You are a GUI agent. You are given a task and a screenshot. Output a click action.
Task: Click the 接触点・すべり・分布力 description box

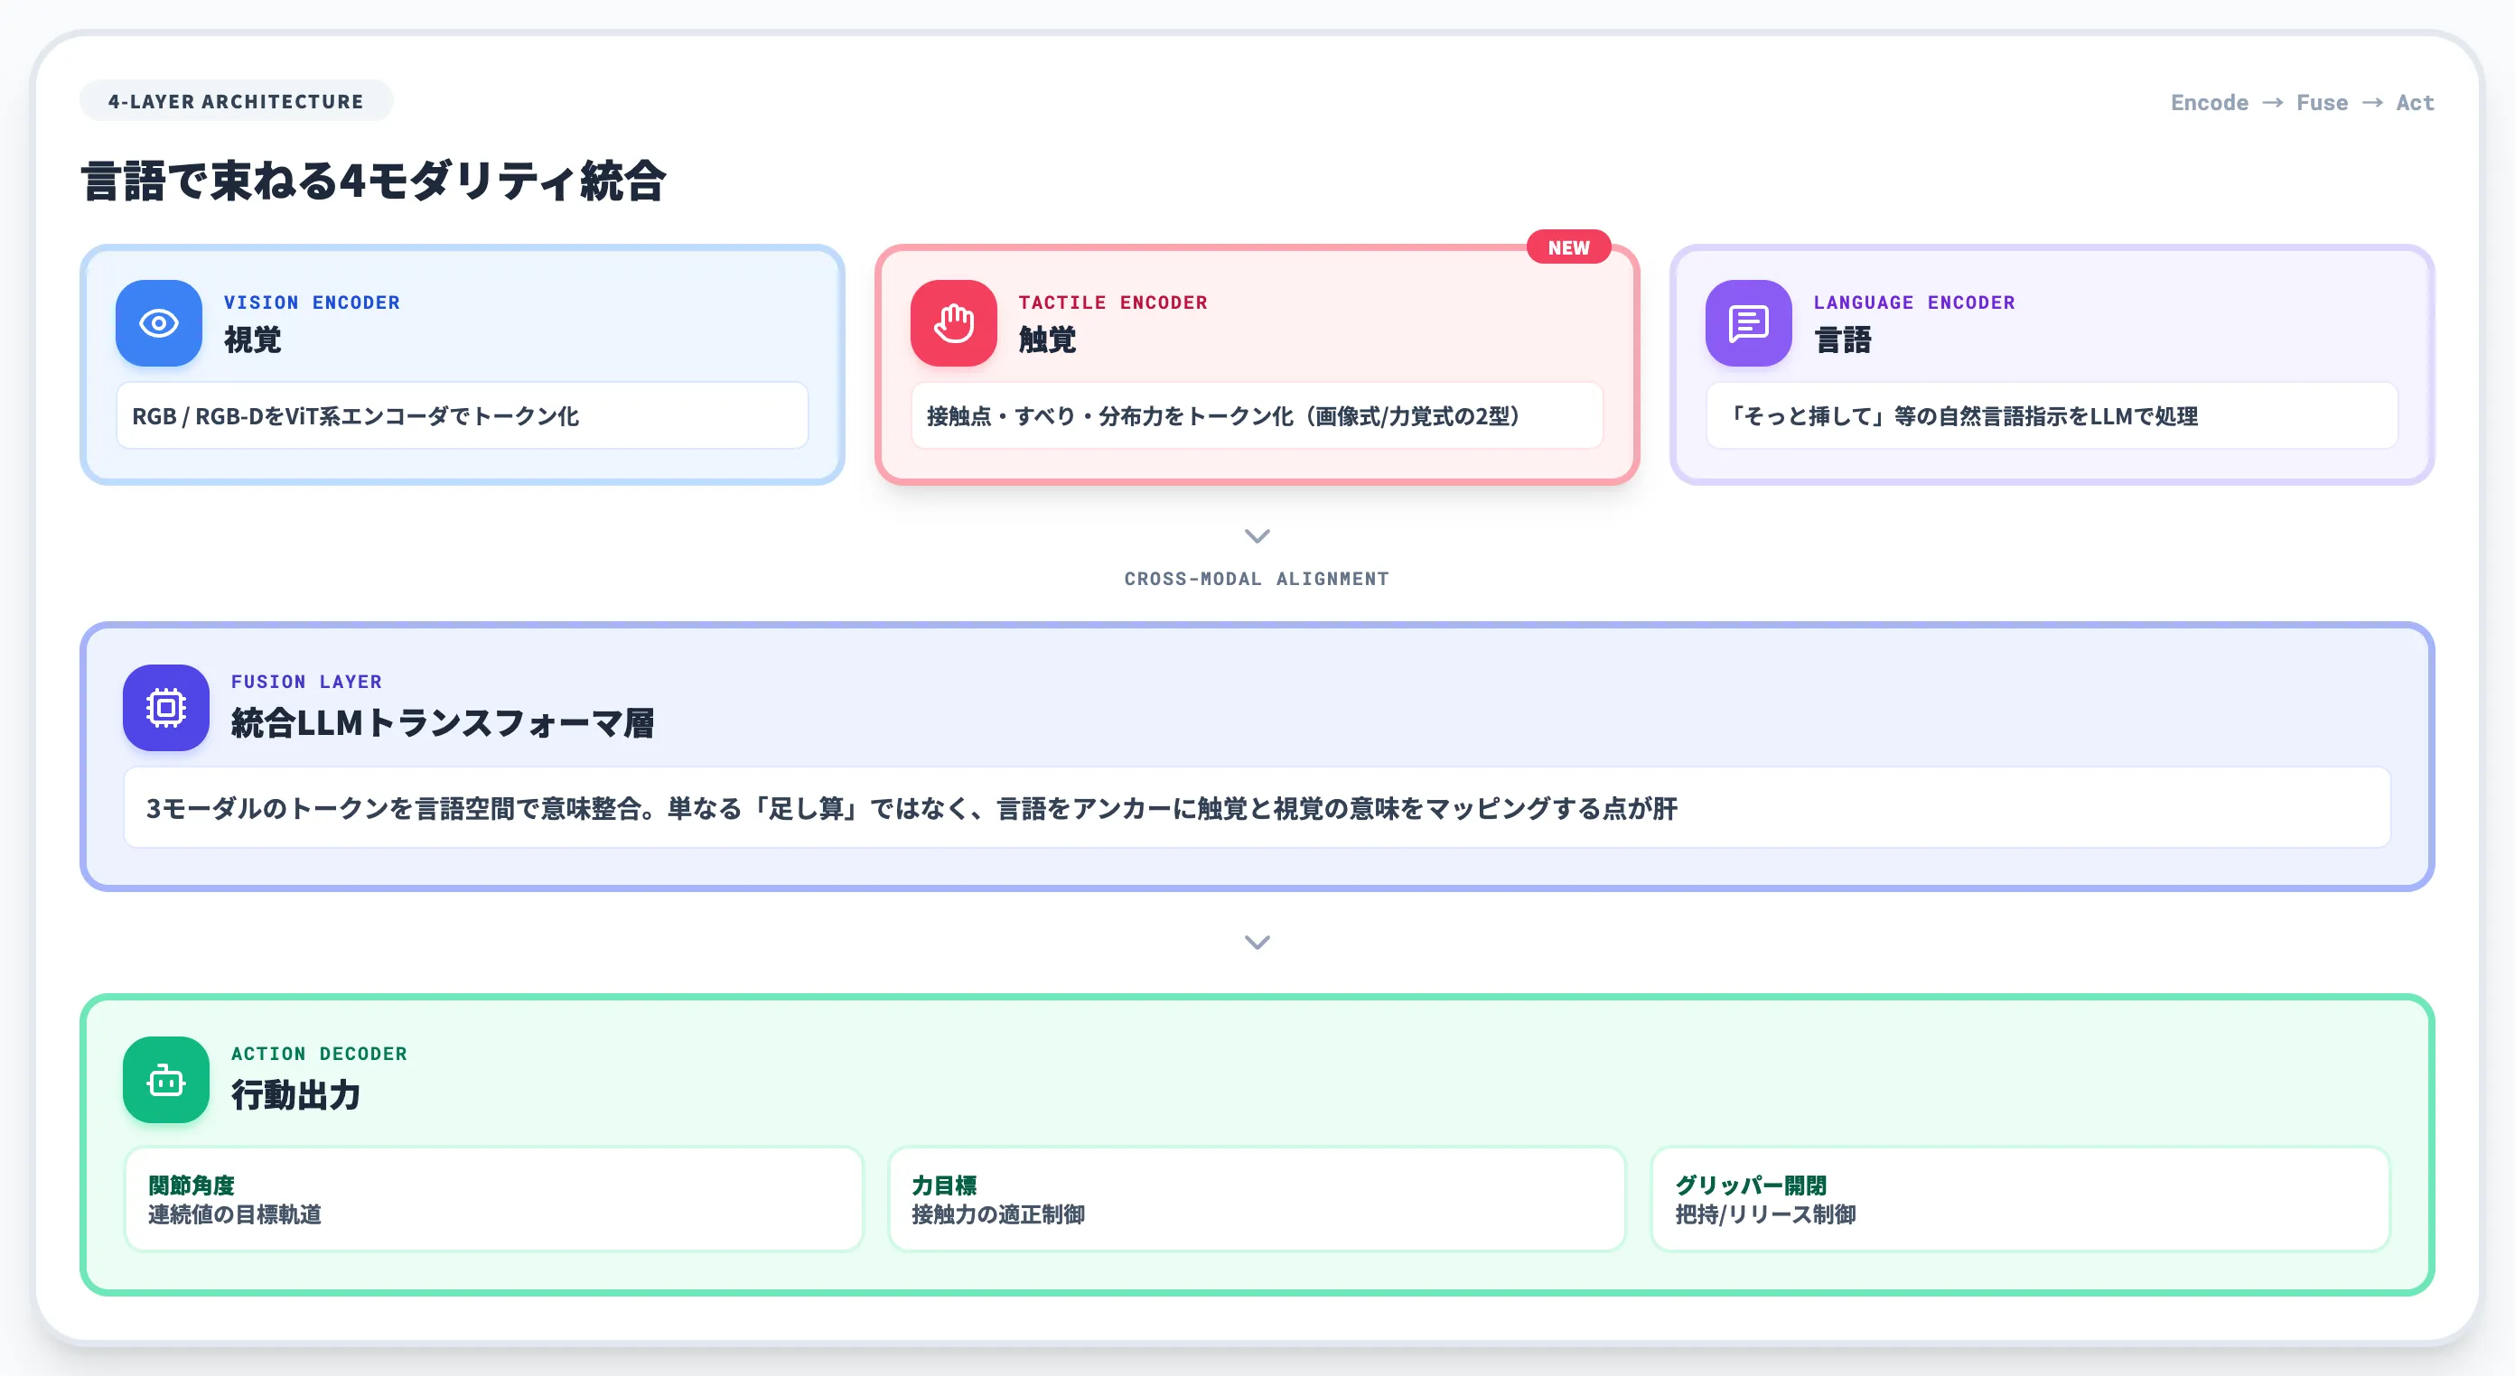click(x=1257, y=415)
